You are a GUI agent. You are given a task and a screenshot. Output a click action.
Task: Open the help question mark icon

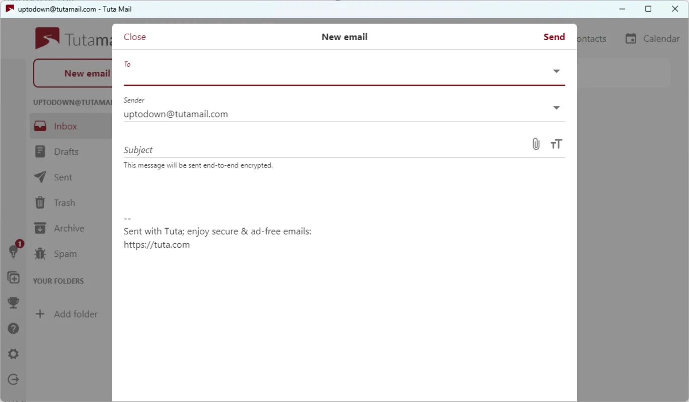point(14,329)
